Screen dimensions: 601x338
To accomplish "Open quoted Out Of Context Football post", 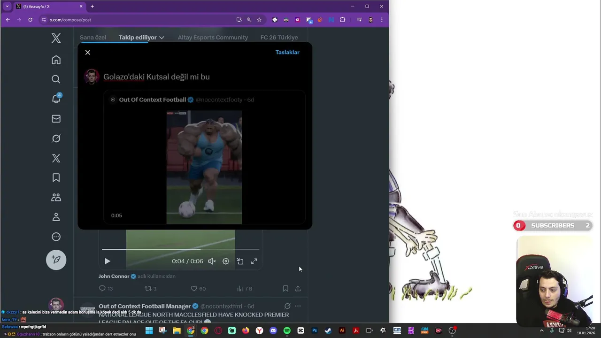I will [204, 158].
